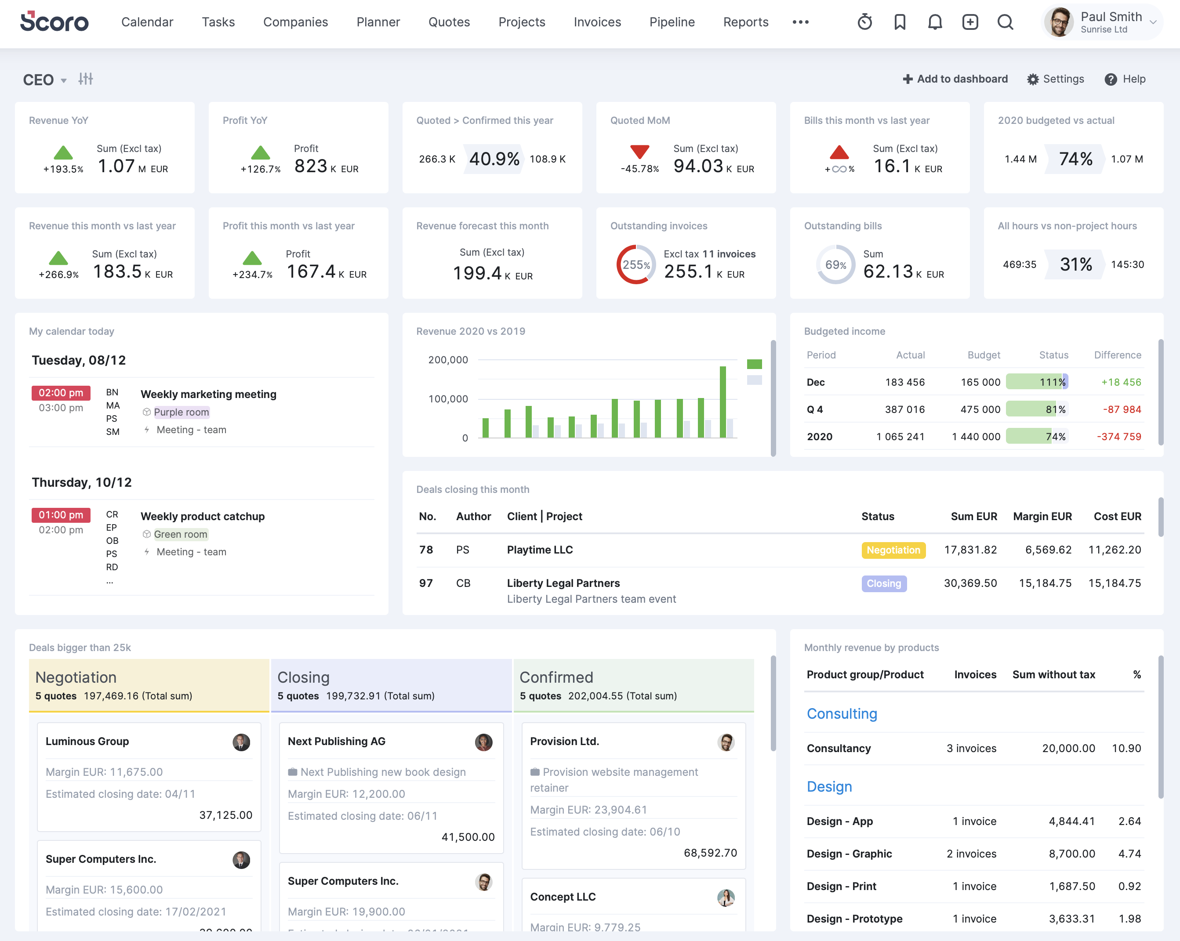Open the notifications bell
1180x941 pixels.
pos(935,22)
